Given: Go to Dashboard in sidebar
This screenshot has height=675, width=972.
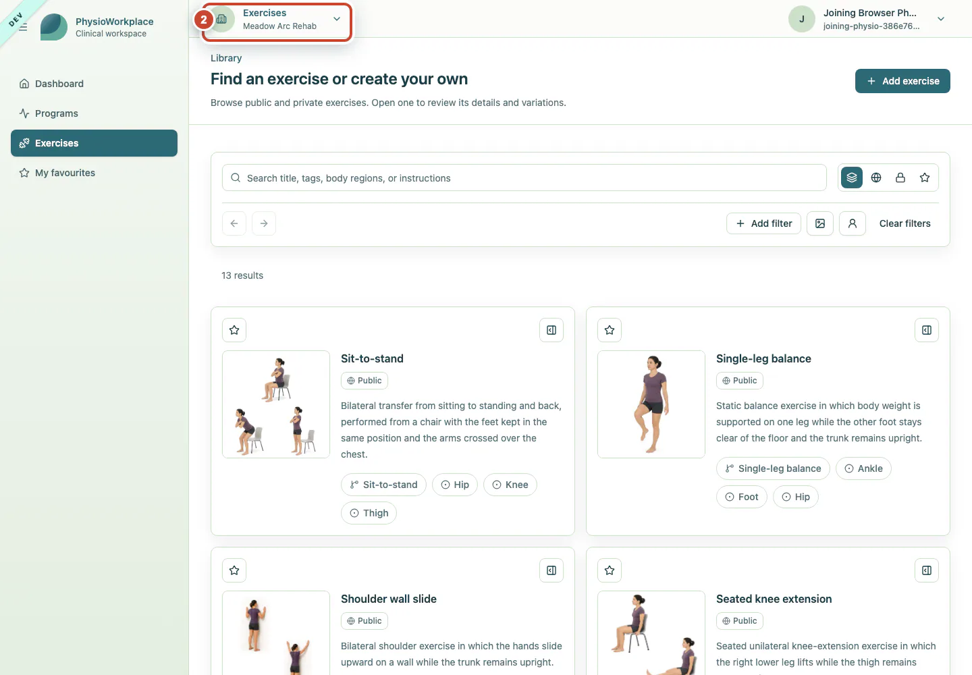Looking at the screenshot, I should click(x=94, y=84).
